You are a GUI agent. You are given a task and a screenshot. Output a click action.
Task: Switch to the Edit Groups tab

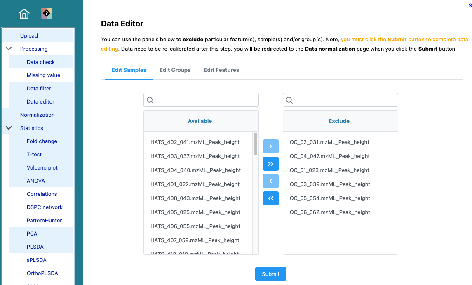(x=175, y=70)
